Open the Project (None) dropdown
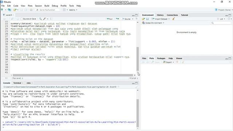Image resolution: width=233 pixels, height=131 pixels. [x=224, y=10]
